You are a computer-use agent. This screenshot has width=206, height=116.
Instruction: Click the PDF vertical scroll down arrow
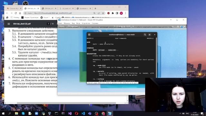(127, 101)
